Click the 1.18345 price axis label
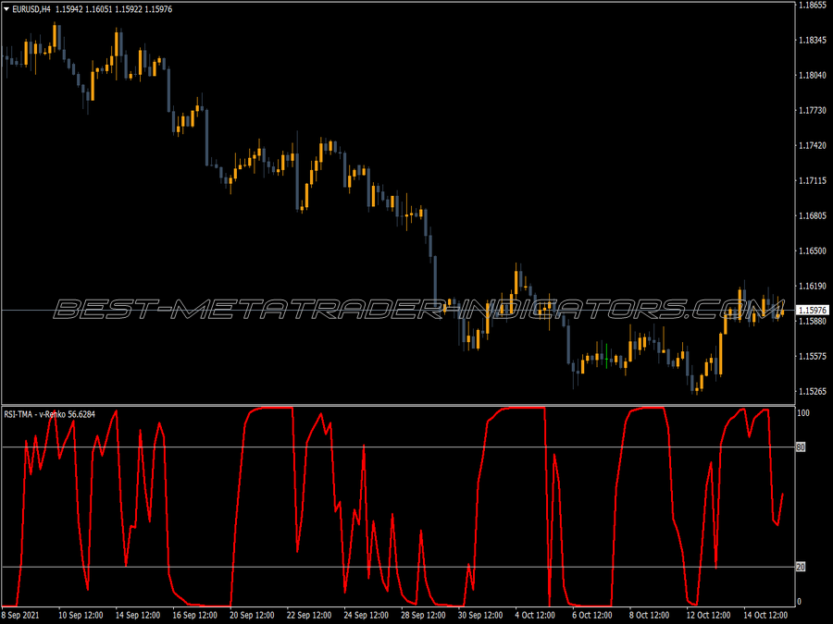This screenshot has width=833, height=624. coord(813,41)
